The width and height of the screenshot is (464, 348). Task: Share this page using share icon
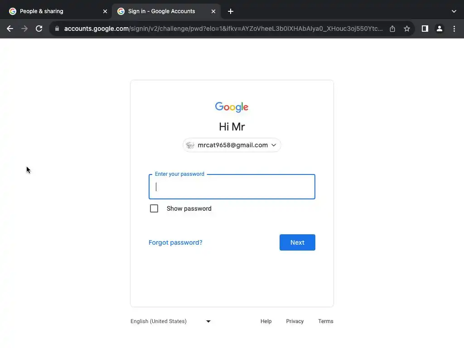[x=392, y=29]
